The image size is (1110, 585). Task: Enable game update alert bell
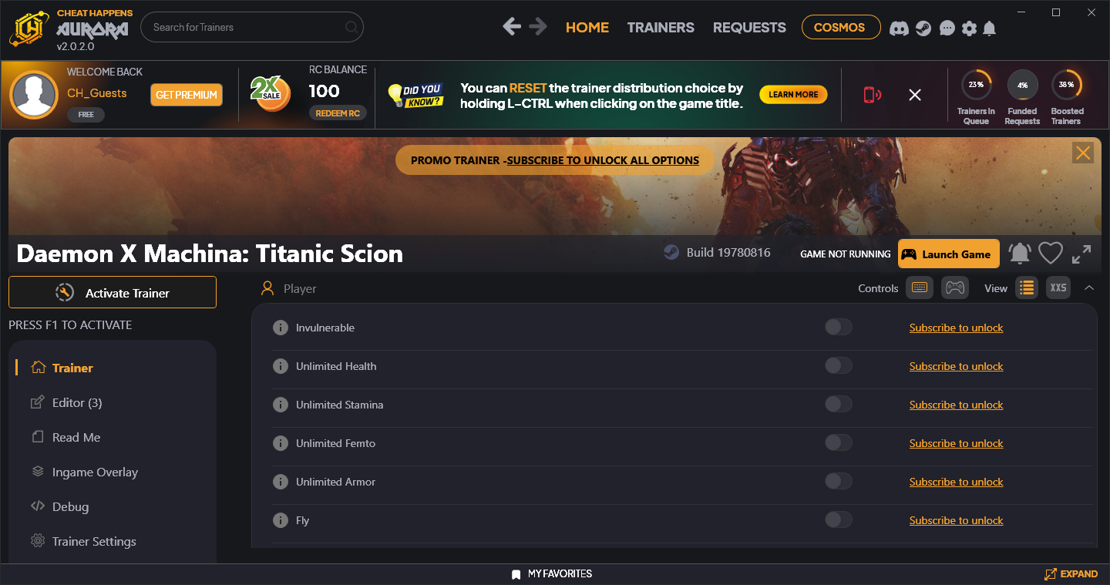point(1020,254)
